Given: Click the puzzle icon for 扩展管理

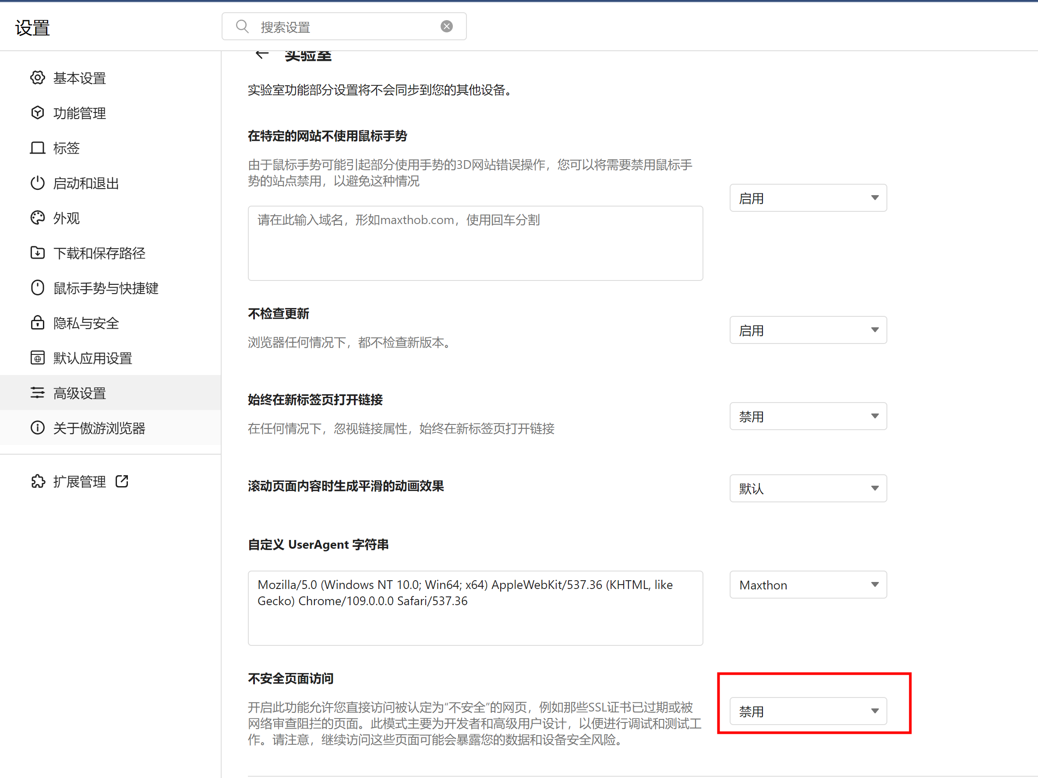Looking at the screenshot, I should (38, 482).
